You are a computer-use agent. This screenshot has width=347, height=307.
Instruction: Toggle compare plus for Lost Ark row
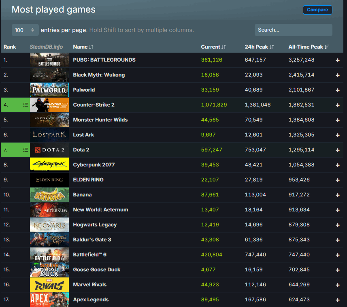click(337, 135)
